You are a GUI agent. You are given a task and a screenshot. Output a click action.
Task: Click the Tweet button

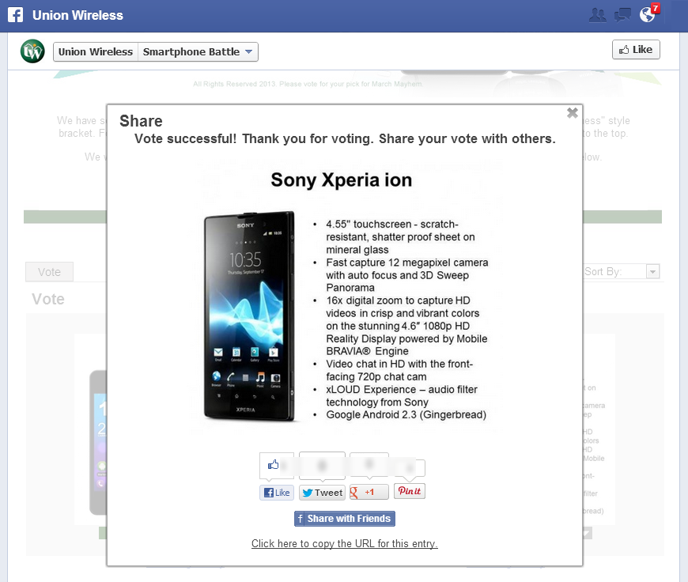pyautogui.click(x=322, y=493)
